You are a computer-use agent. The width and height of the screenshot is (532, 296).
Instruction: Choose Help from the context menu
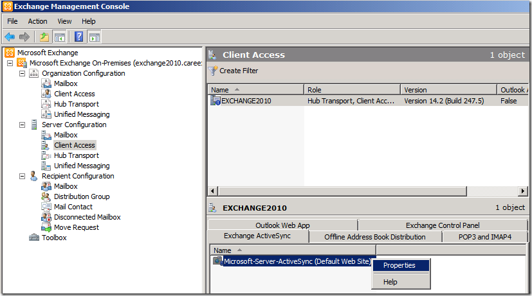pyautogui.click(x=401, y=282)
